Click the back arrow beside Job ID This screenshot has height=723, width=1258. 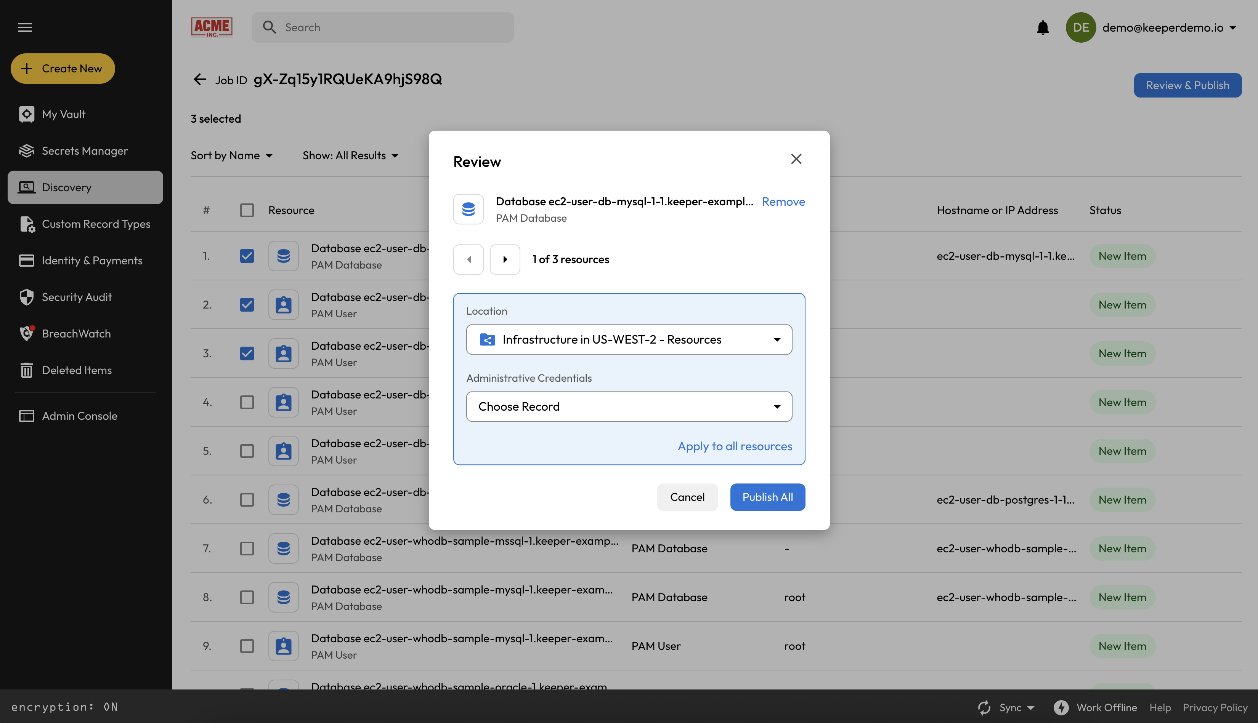199,80
